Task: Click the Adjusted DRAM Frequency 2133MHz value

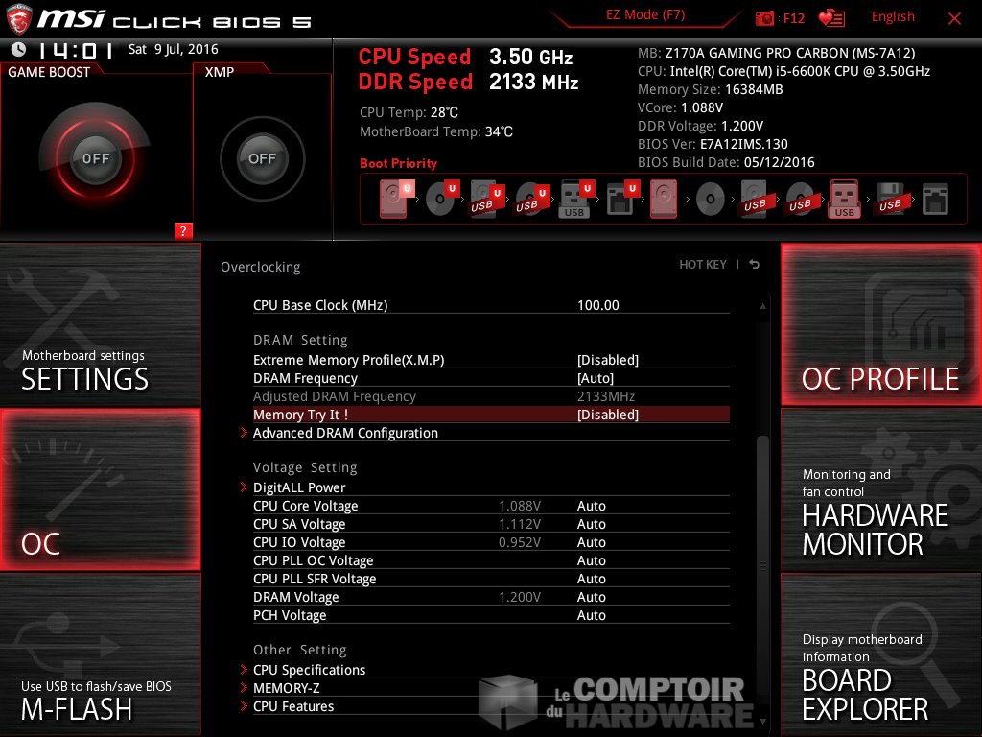Action: click(606, 396)
